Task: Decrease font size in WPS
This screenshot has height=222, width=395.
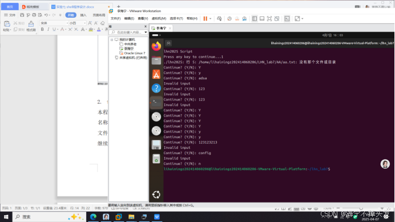Action: point(96,23)
